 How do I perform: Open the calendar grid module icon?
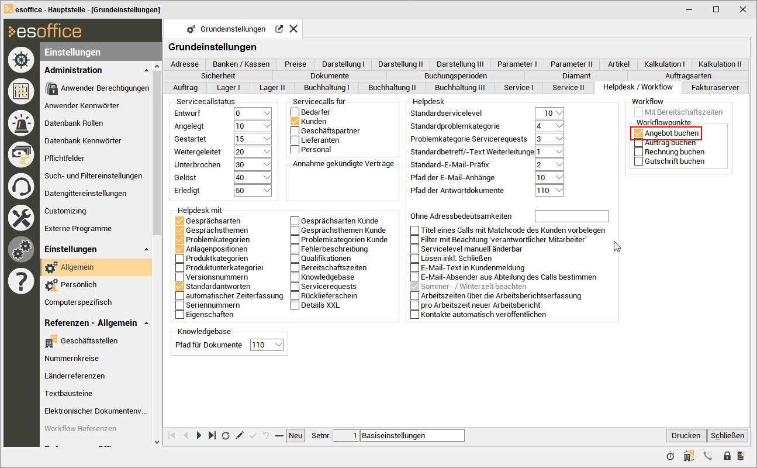[x=21, y=92]
